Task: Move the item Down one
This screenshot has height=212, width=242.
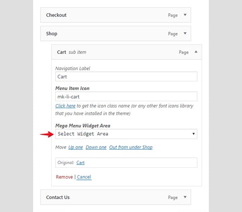Action: [96, 147]
